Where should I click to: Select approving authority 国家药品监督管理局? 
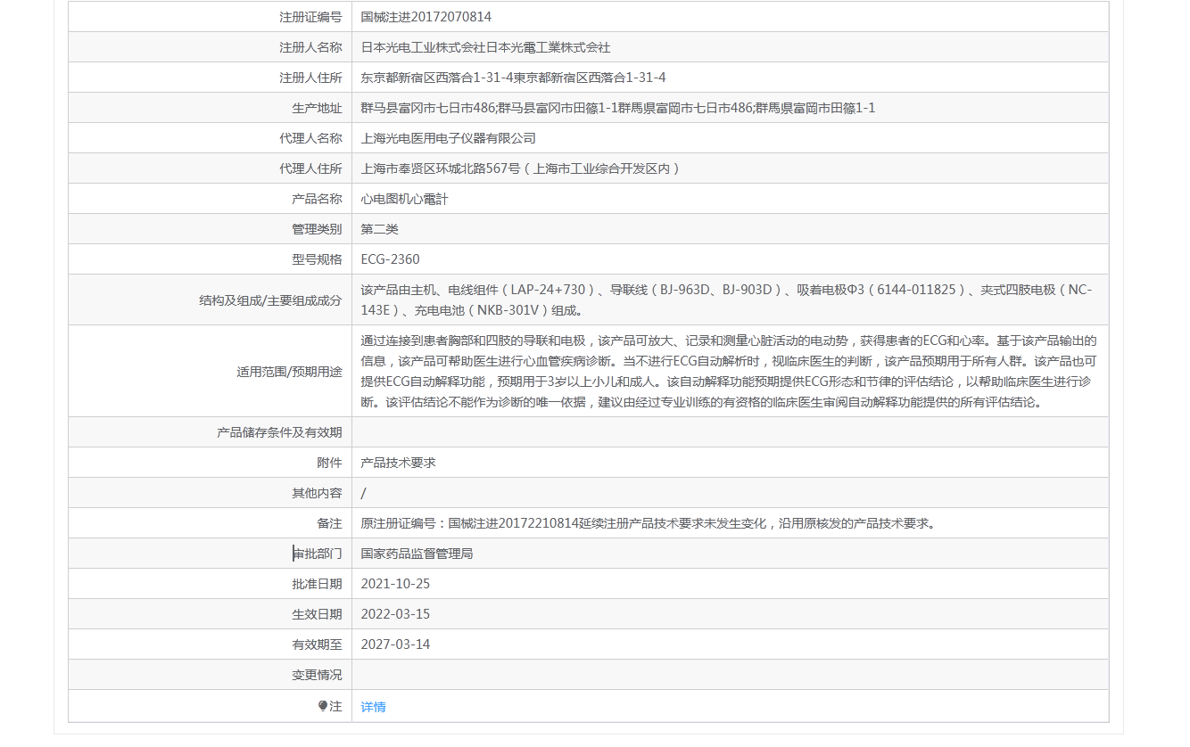click(417, 554)
